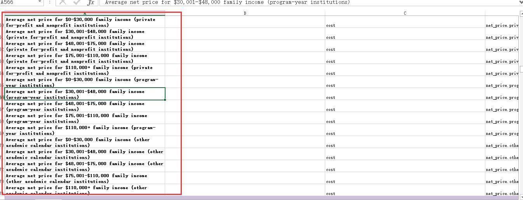This screenshot has height=200, width=523.
Task: Select cell '$30,001-$48,000 family income (other academic calendar'
Action: coord(85,154)
